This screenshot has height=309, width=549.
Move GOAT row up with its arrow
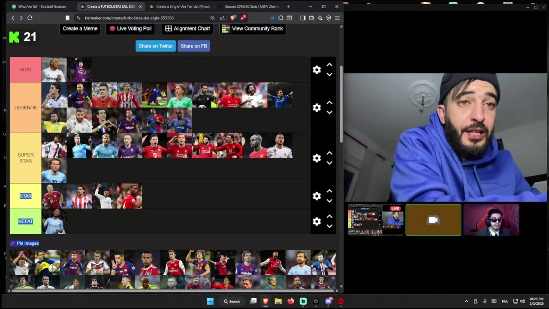coord(329,65)
